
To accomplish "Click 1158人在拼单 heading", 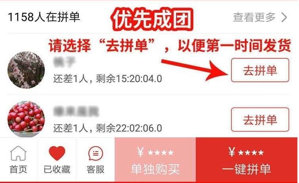I will point(44,17).
